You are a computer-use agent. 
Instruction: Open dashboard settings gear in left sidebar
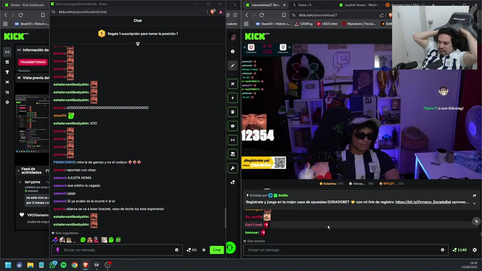[7, 102]
